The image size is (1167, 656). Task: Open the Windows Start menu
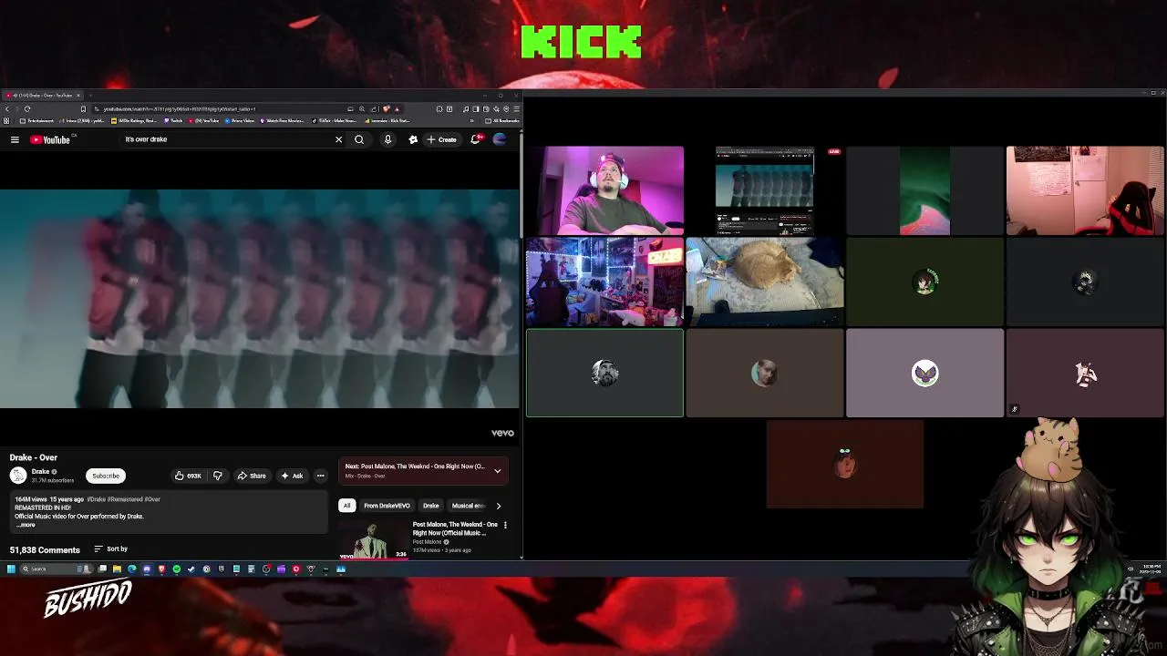pyautogui.click(x=11, y=569)
